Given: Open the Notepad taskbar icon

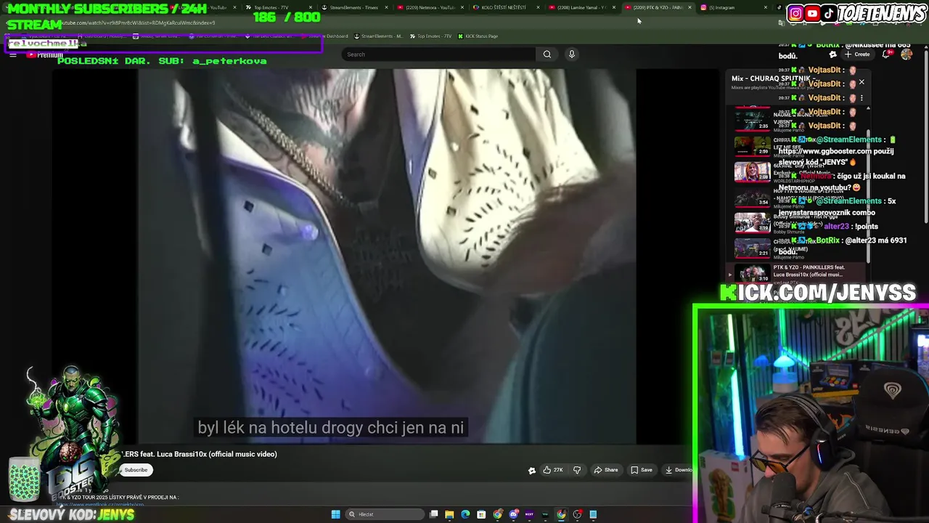Looking at the screenshot, I should pos(593,514).
